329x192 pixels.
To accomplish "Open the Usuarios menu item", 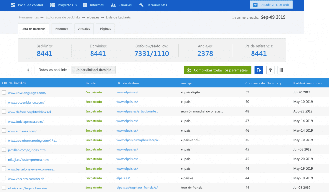I will click(121, 5).
